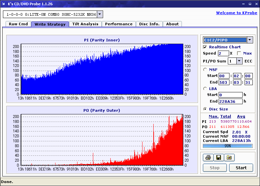Click the Current Spd value 2.01
Screen dimensions: 260x186
236,132
